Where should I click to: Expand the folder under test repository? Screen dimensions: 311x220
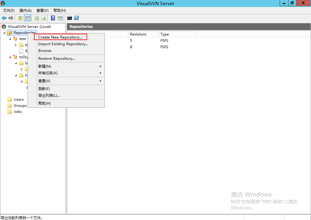pos(16,45)
